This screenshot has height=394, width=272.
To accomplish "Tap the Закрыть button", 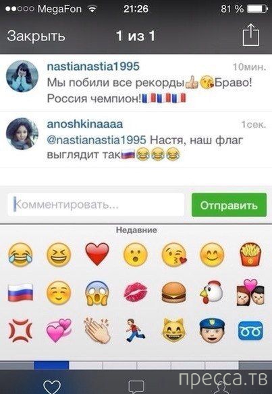I will pos(36,36).
